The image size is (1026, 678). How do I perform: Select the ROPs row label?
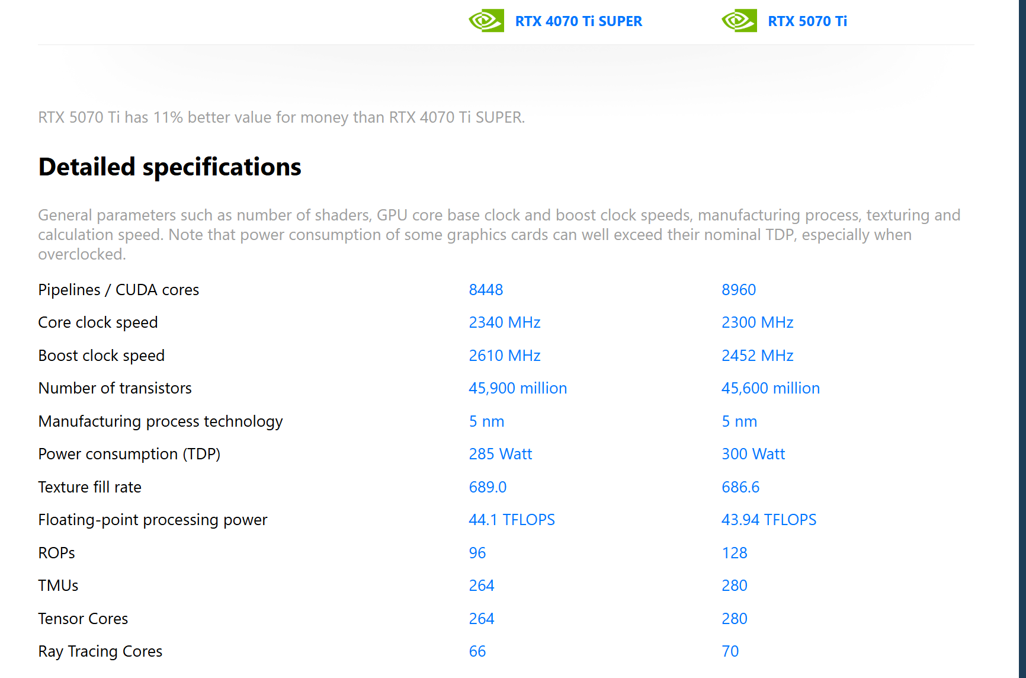point(57,553)
